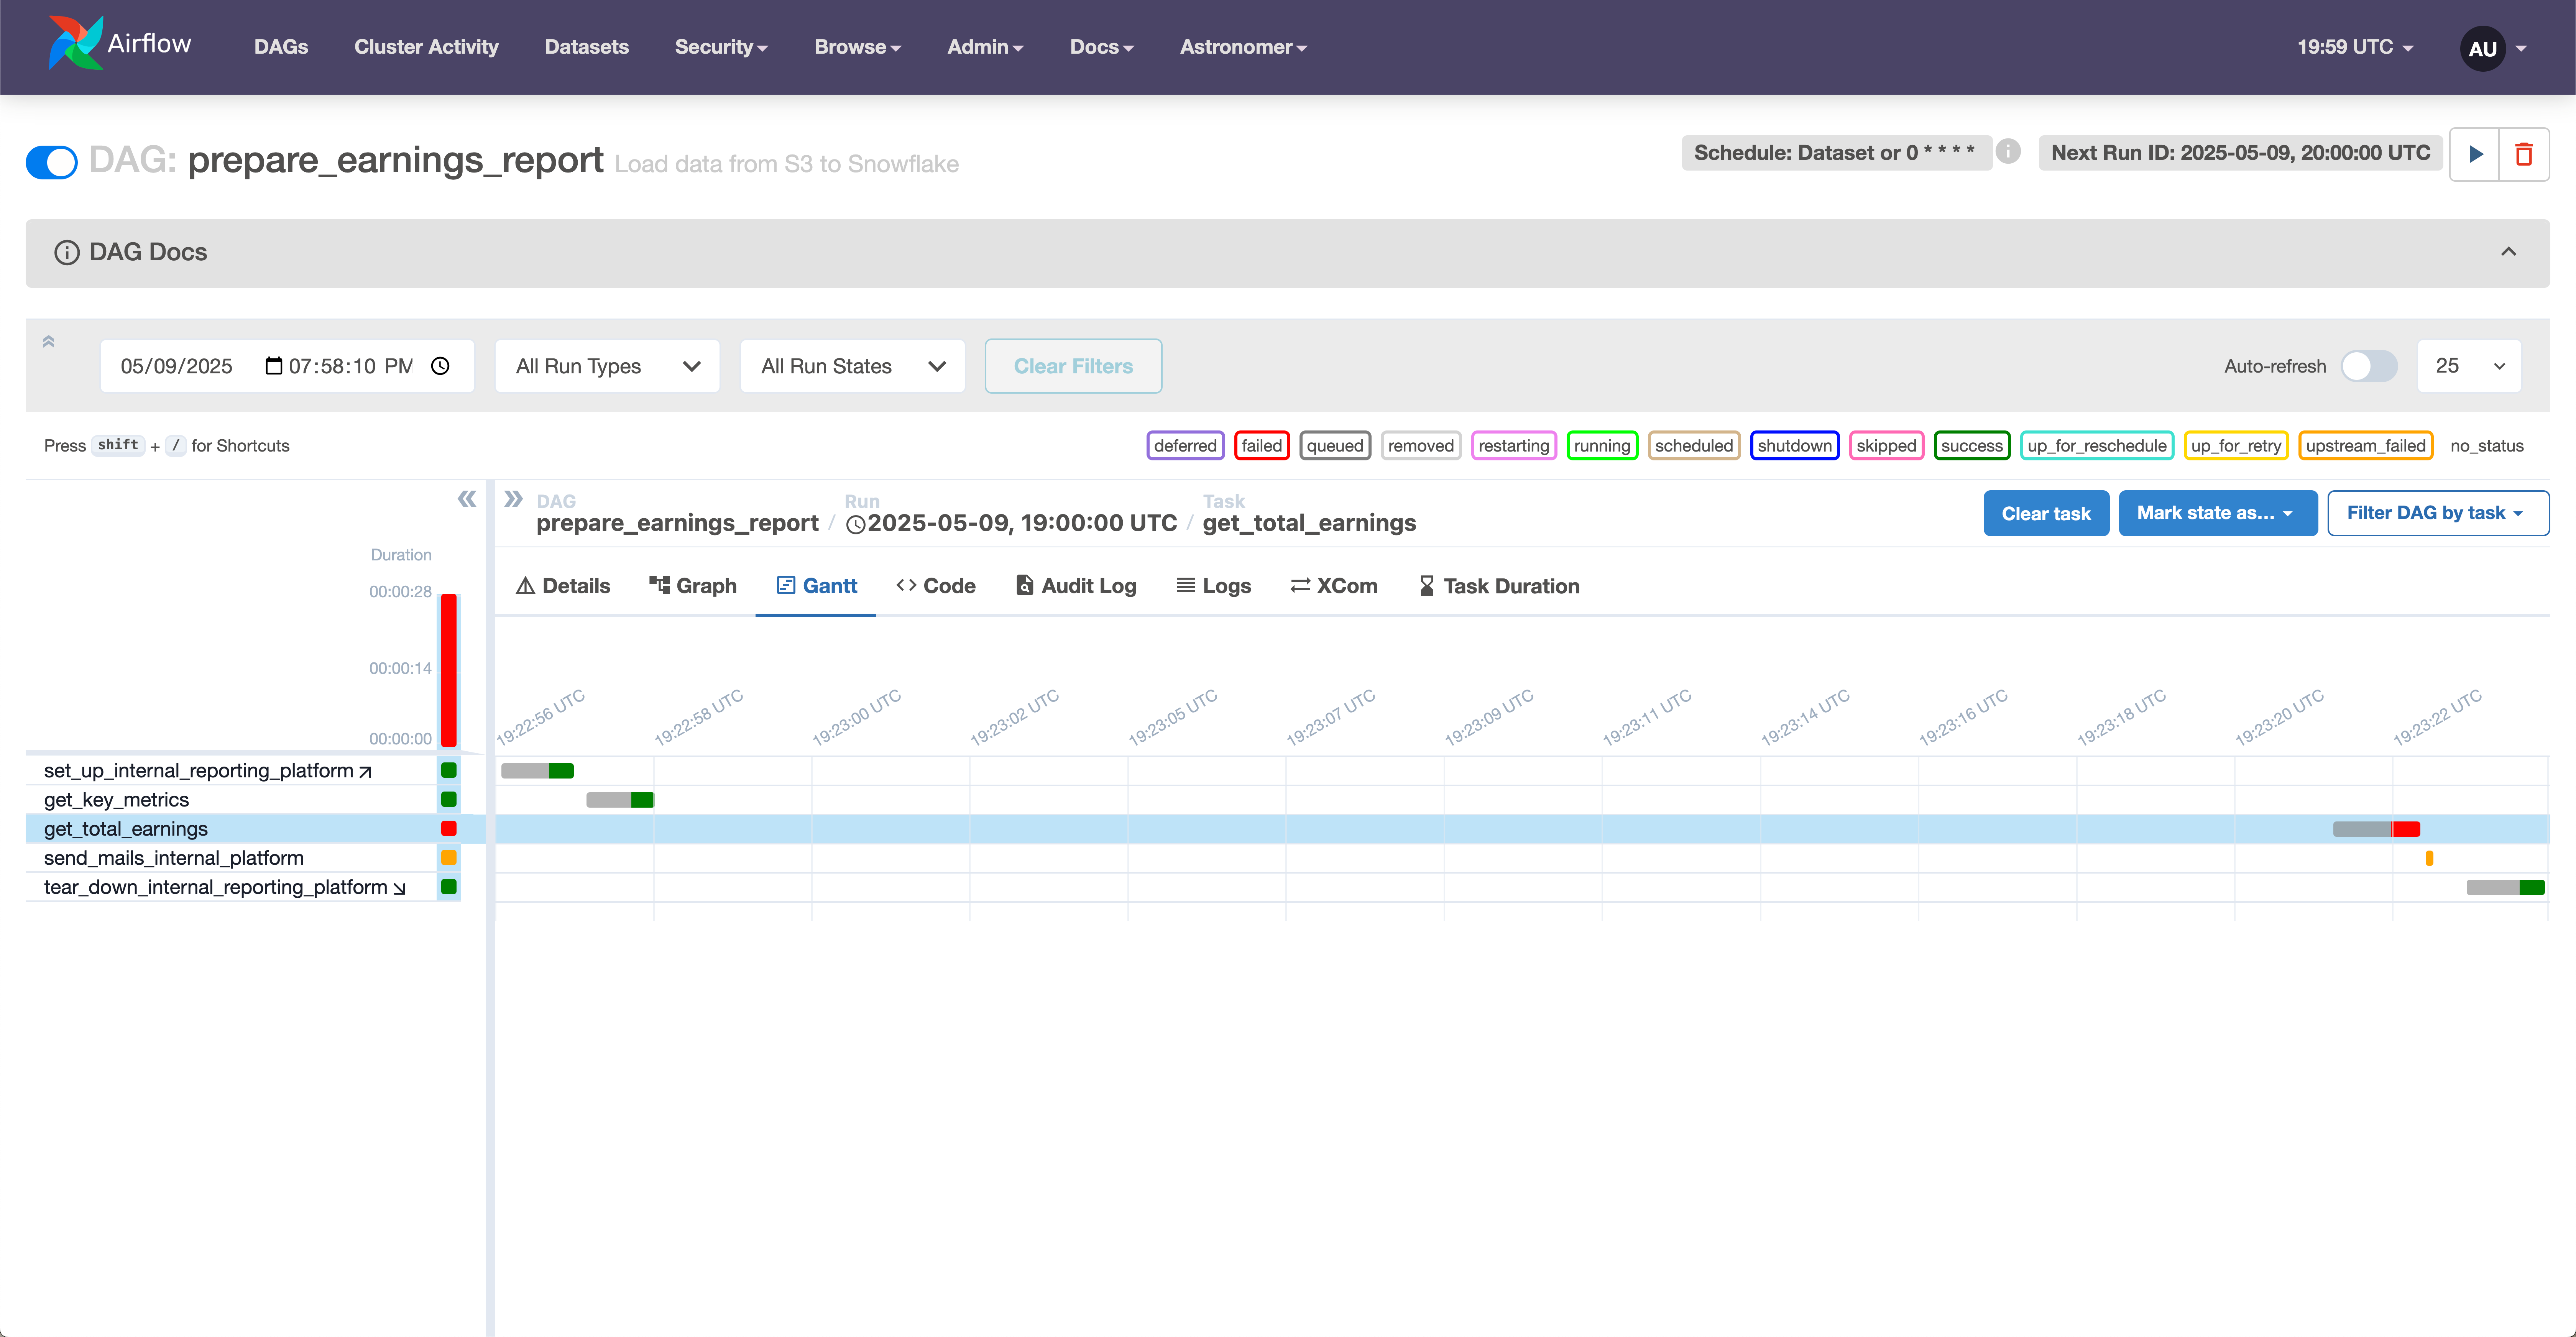Open the clock icon in time filter

pyautogui.click(x=440, y=366)
